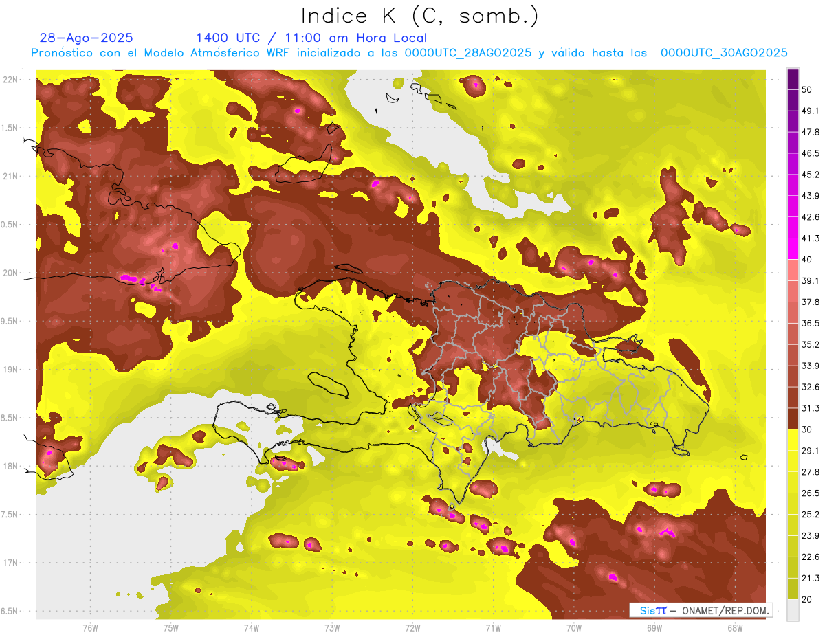Click the '0000UTC_28AGO2025' initialization timestamp

(x=468, y=53)
